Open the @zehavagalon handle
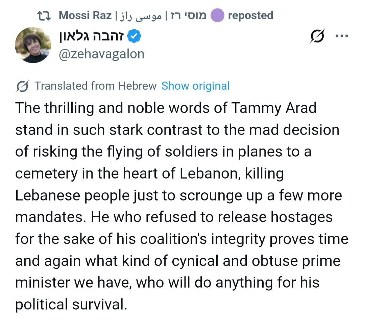The image size is (365, 323). pyautogui.click(x=101, y=54)
